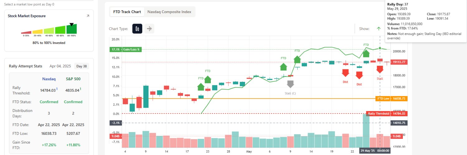Select the FTD Track Chart tab
The image size is (467, 155).
click(x=127, y=12)
